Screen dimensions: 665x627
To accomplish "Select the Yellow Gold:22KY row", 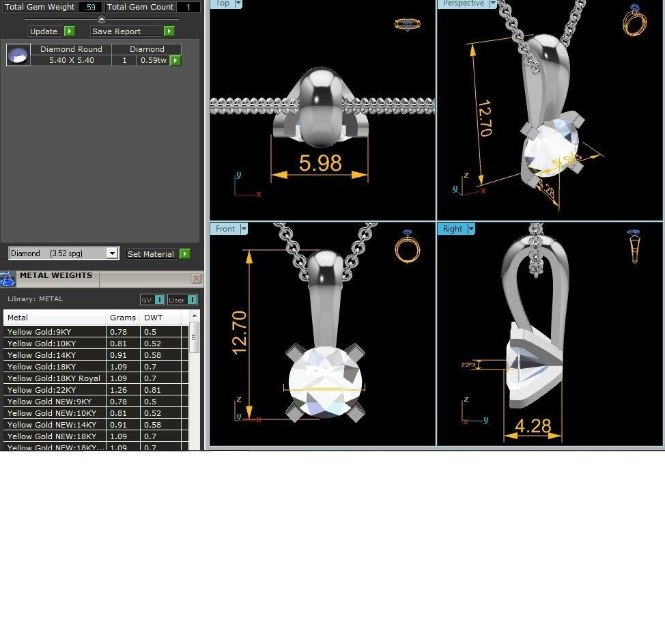I will pyautogui.click(x=96, y=390).
